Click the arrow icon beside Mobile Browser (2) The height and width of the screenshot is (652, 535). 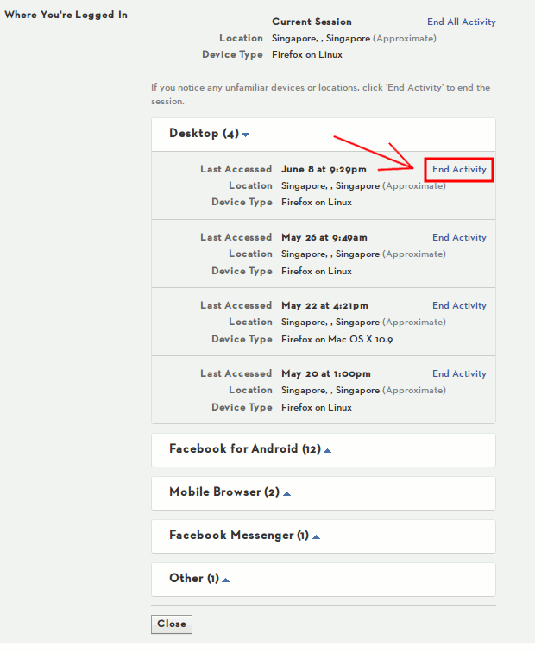[x=286, y=493]
